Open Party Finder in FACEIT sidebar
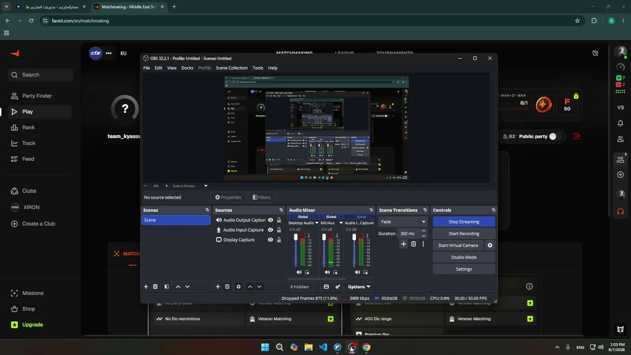The image size is (631, 355). pos(40,96)
